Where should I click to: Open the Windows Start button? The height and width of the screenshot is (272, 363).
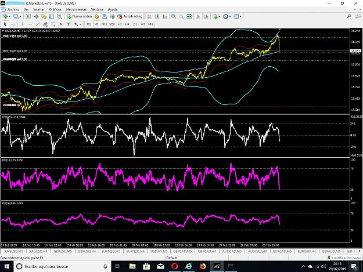click(7, 266)
